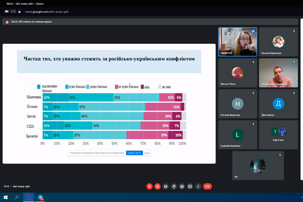Screen dimensions: 303x202
Task: Click the 'не знає' gray legend swatch
Action: click(x=160, y=87)
